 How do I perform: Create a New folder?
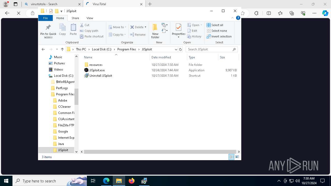155,31
